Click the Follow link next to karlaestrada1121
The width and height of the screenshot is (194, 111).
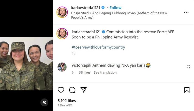[x=116, y=7]
